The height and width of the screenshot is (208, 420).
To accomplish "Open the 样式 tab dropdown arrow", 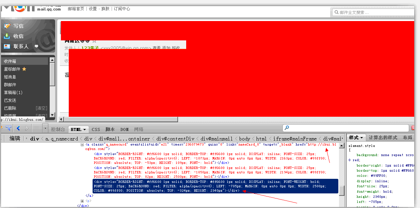I will pos(362,138).
